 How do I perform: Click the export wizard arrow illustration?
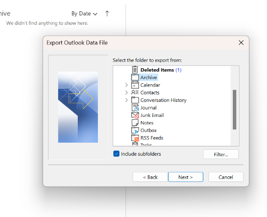click(x=78, y=107)
